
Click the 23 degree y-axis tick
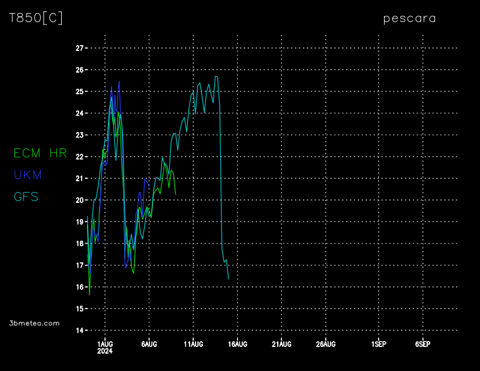point(79,135)
